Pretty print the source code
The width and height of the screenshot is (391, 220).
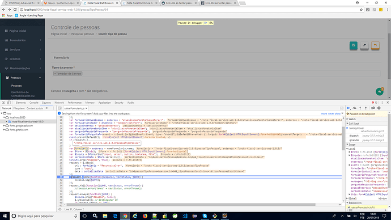pyautogui.click(x=60, y=209)
